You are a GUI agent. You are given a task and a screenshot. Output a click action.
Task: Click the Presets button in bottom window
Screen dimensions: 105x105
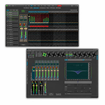(51, 94)
